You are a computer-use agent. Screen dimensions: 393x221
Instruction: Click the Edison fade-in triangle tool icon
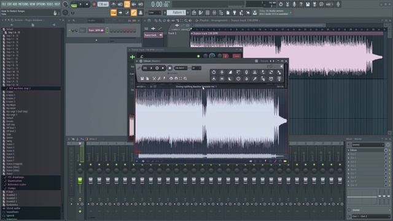coord(230,72)
